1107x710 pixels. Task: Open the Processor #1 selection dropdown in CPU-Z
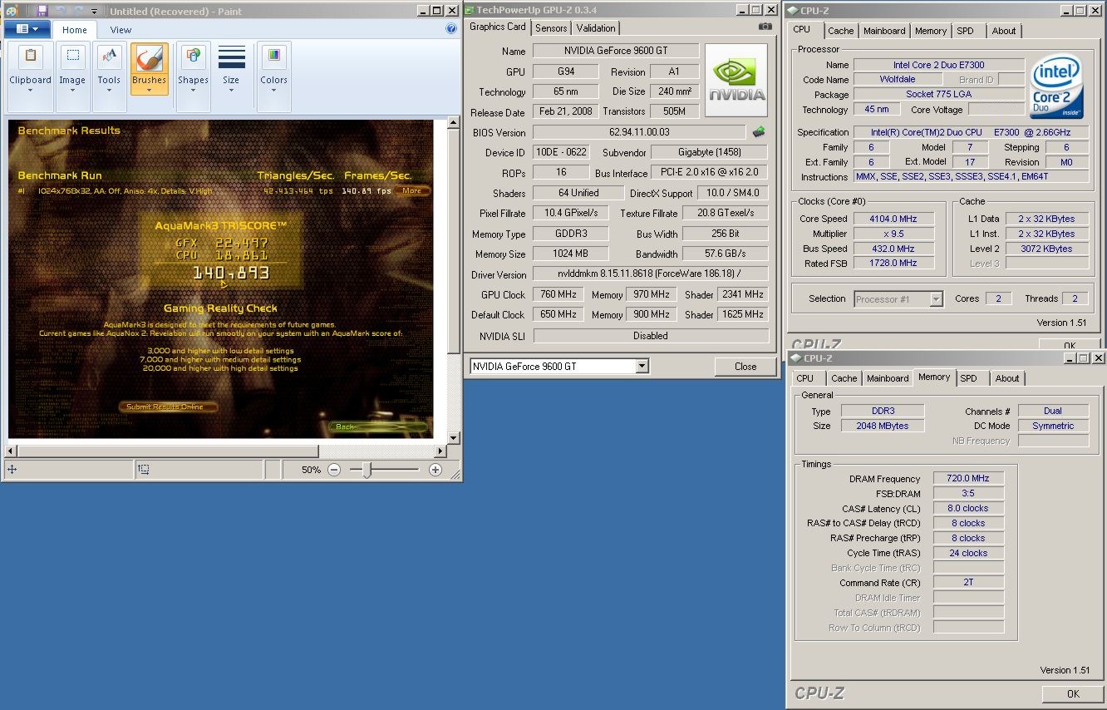(x=898, y=299)
